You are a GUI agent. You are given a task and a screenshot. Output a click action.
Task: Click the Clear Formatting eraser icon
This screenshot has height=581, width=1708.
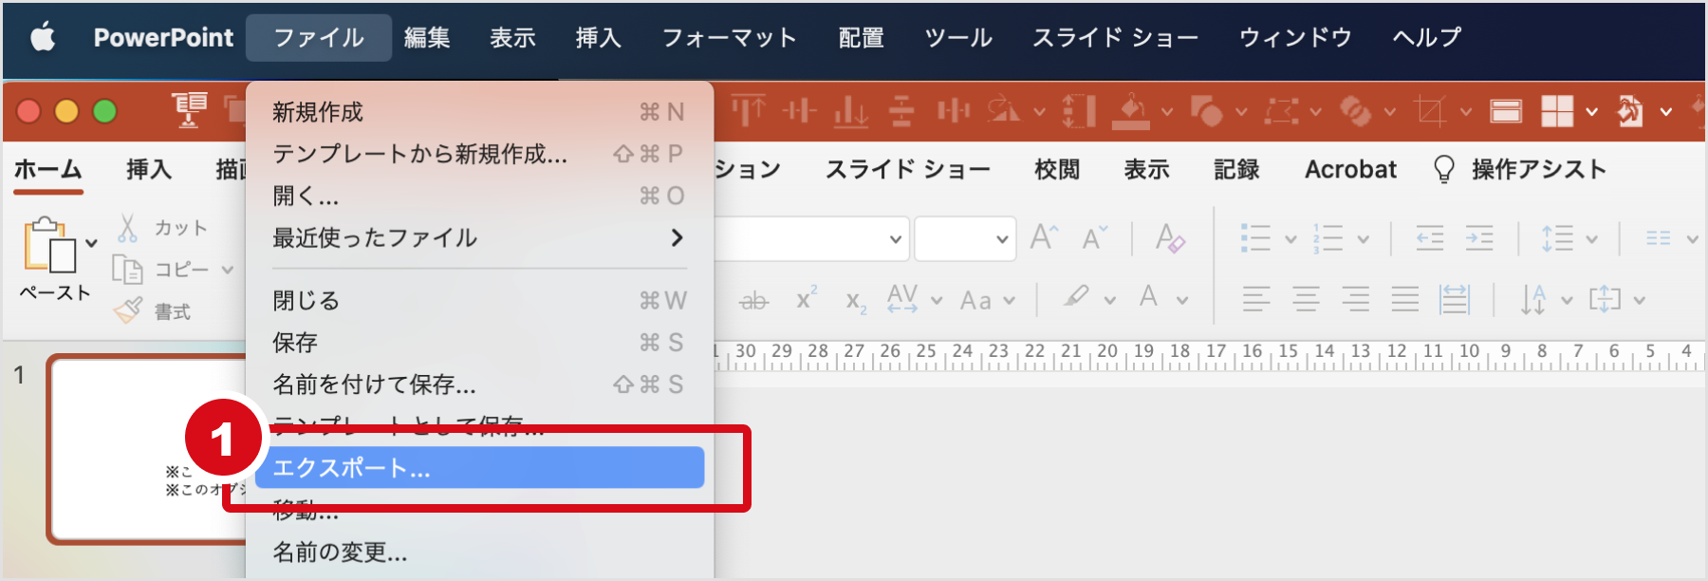tap(1170, 237)
